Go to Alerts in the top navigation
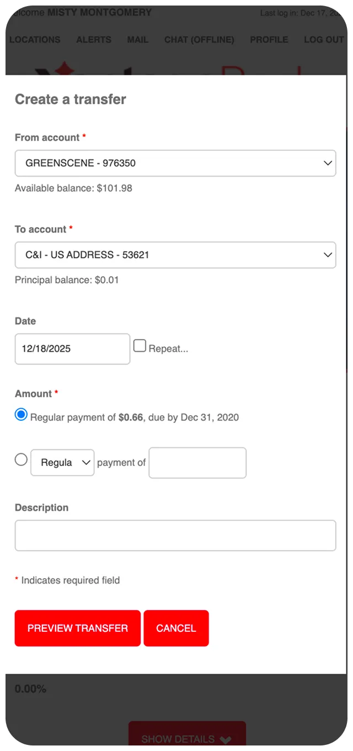Screen dimensions: 353x751 pos(94,40)
